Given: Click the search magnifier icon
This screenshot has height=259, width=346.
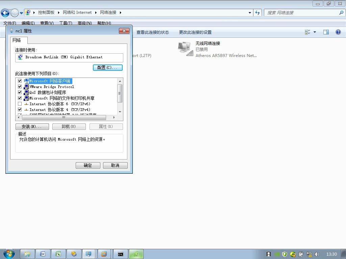Looking at the screenshot, I should 341,12.
